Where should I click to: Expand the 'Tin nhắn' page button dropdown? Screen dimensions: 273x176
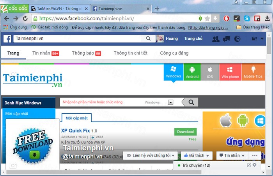point(243,156)
